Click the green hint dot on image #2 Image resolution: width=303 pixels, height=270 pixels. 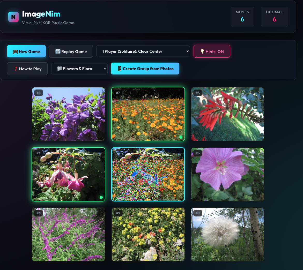coord(181,137)
